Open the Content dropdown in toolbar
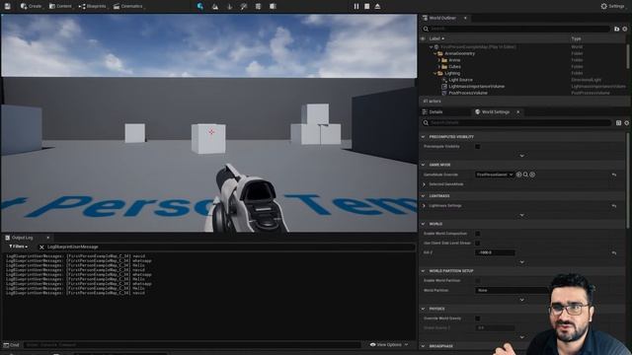Screen dimensions: 632x355 (60, 6)
